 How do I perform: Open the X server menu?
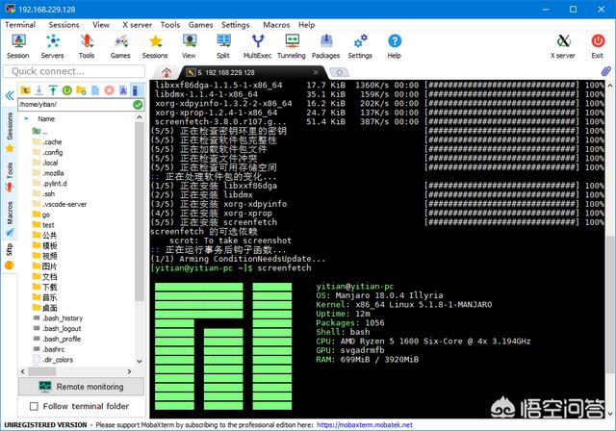click(x=137, y=25)
